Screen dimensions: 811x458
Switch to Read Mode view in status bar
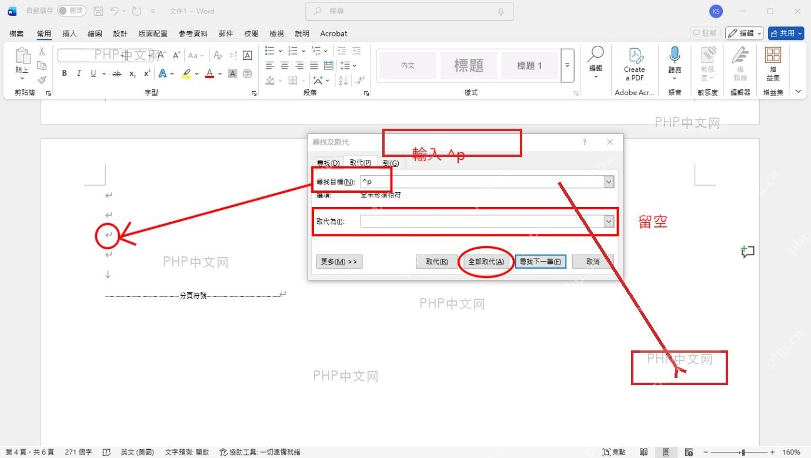coord(644,452)
